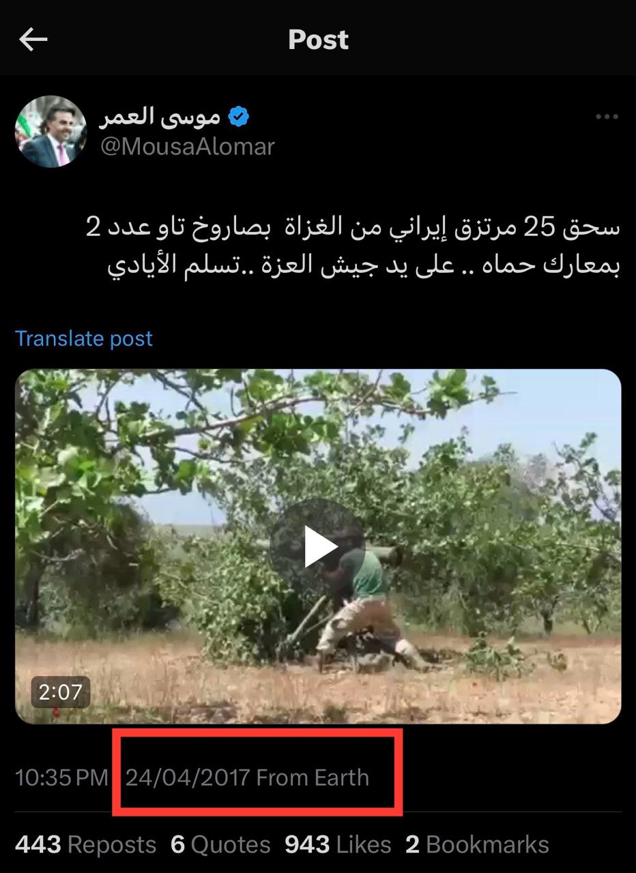Image resolution: width=636 pixels, height=873 pixels.
Task: Open Mousa Alomar's profile picture
Action: coord(51,132)
